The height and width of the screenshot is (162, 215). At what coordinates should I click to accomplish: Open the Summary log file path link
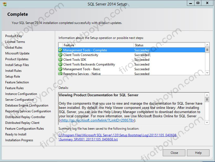tap(117, 137)
